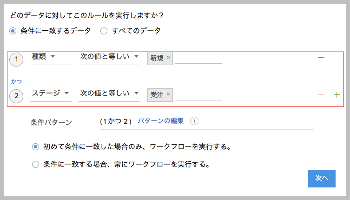This screenshot has width=350, height=200.
Task: Click the かつ operator between conditions
Action: [16, 81]
